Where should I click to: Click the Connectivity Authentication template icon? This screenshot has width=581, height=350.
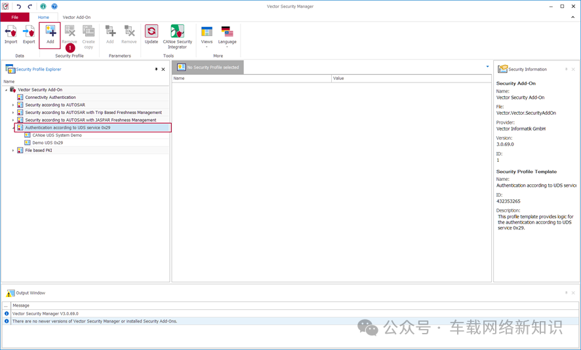point(20,98)
